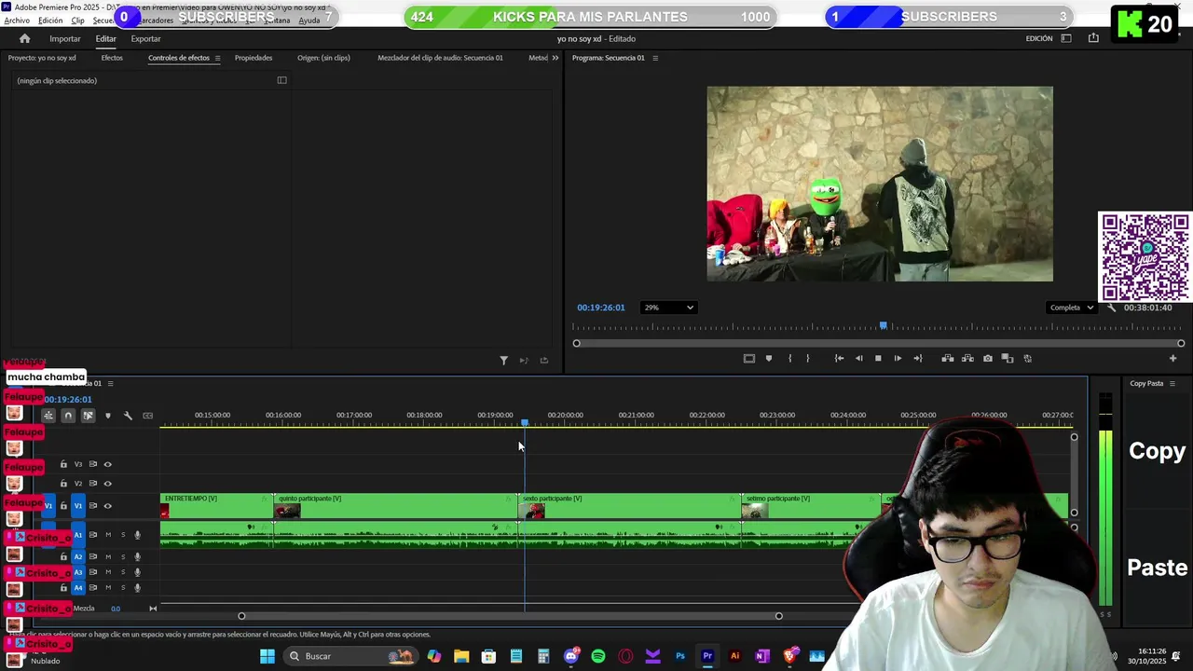Open the Program monitor button editor (+)

(1173, 359)
